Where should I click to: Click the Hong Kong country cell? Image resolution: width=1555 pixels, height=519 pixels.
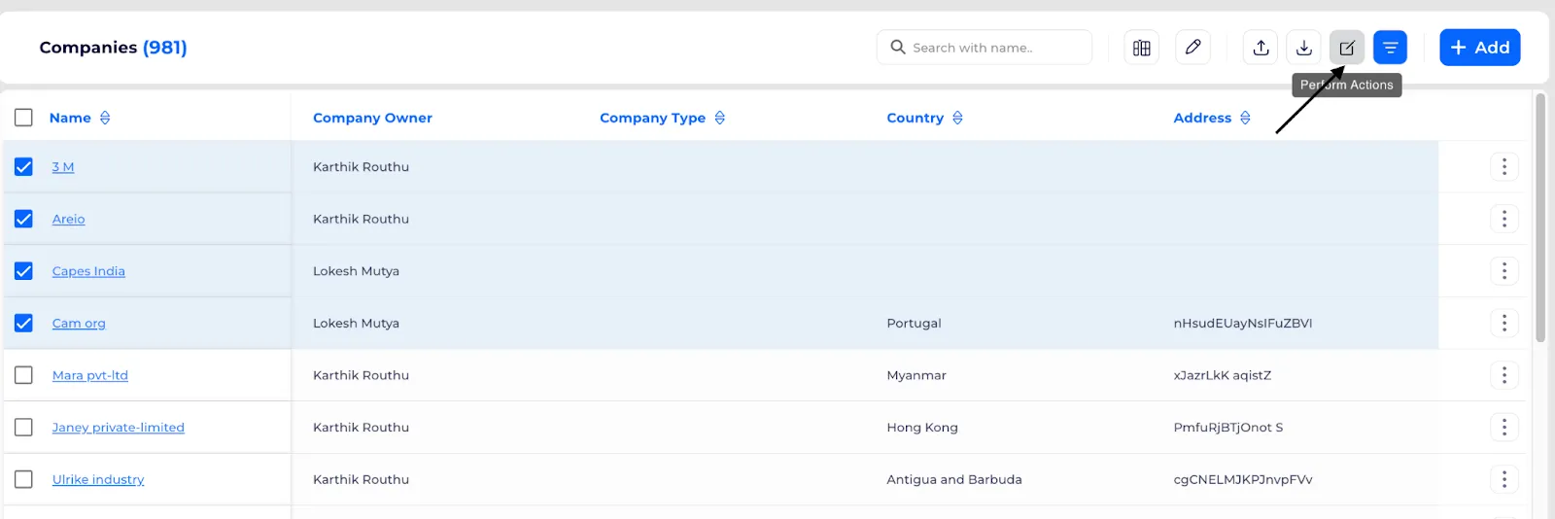[922, 428]
